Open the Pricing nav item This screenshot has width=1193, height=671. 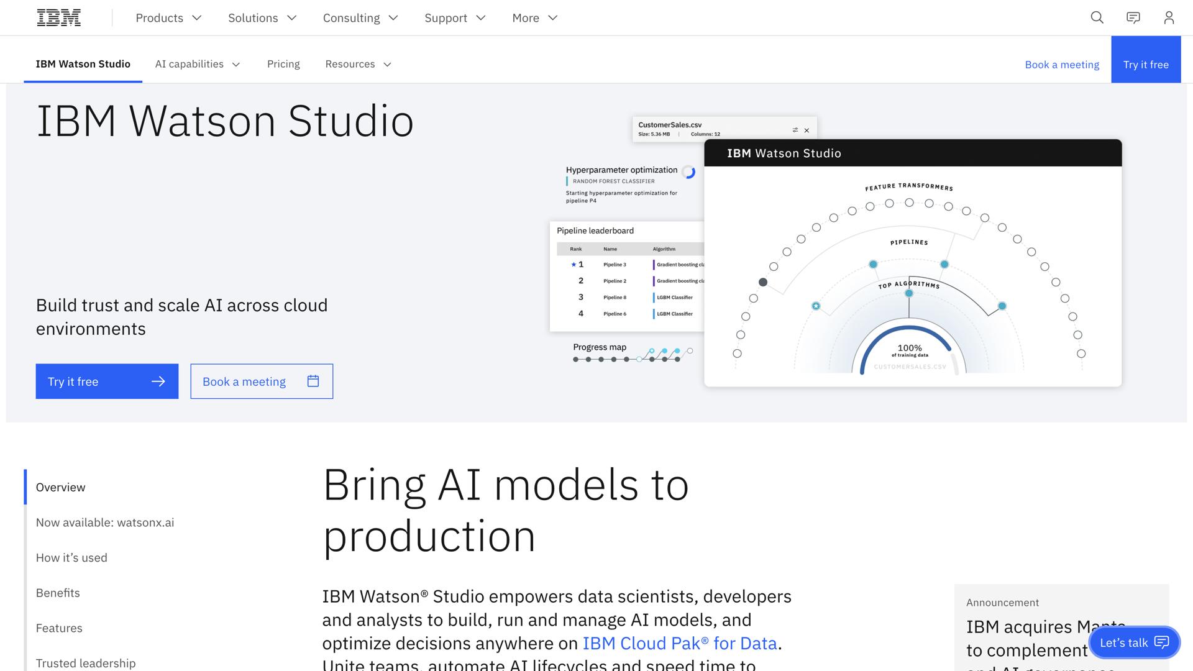click(283, 64)
